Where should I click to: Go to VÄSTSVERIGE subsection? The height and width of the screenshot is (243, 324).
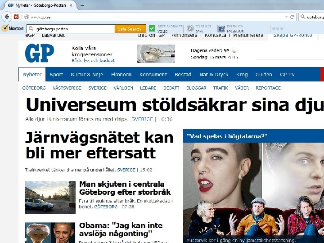tap(67, 88)
